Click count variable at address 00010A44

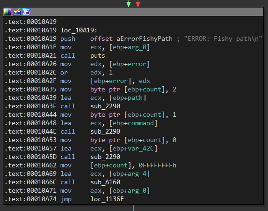coord(152,115)
